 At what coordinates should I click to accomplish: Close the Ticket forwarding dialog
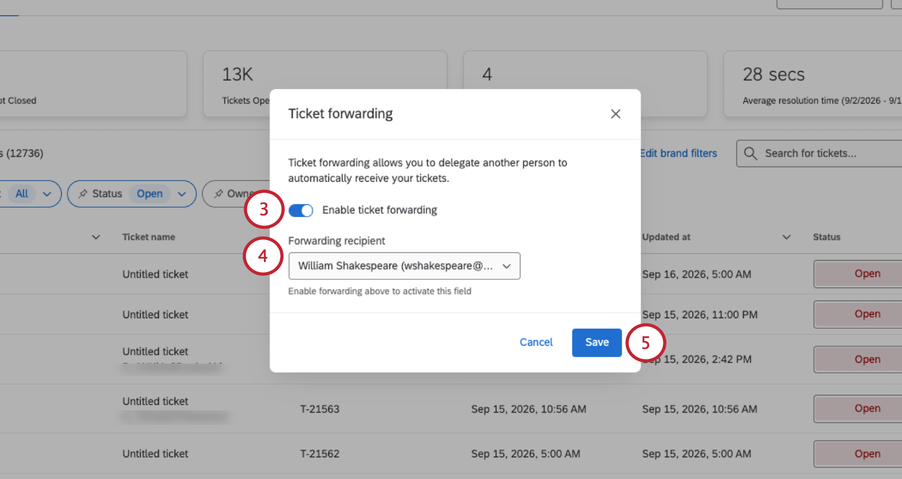(x=616, y=114)
